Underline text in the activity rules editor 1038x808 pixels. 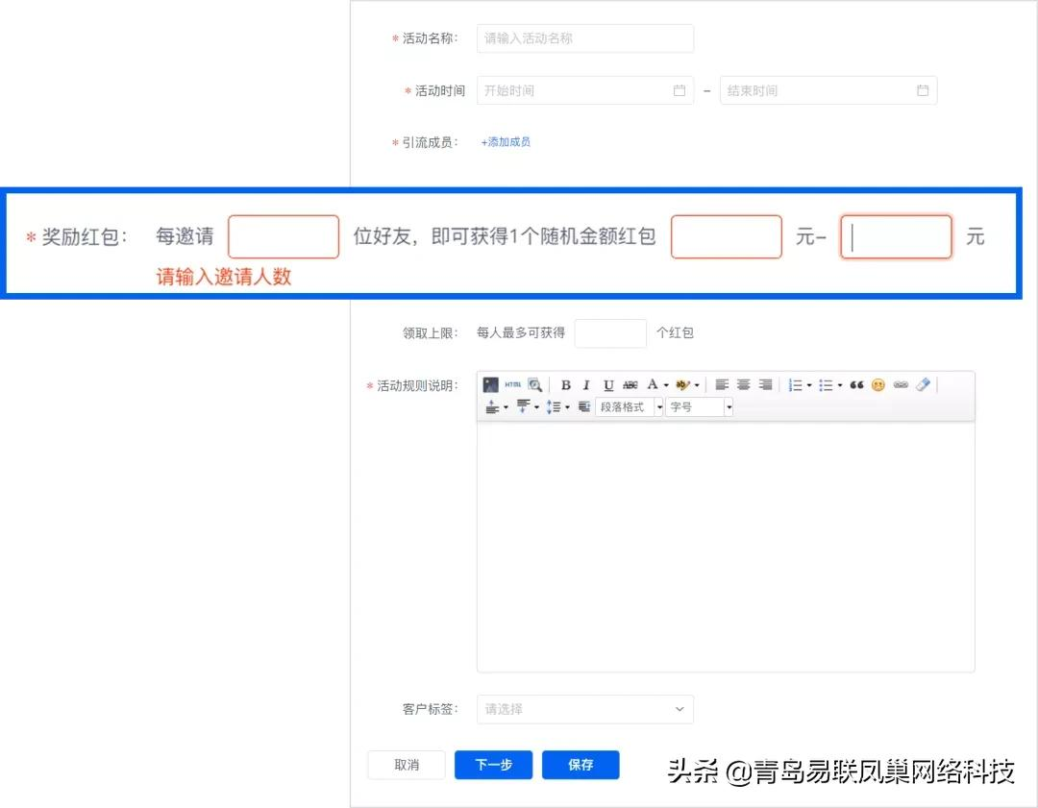click(x=607, y=384)
